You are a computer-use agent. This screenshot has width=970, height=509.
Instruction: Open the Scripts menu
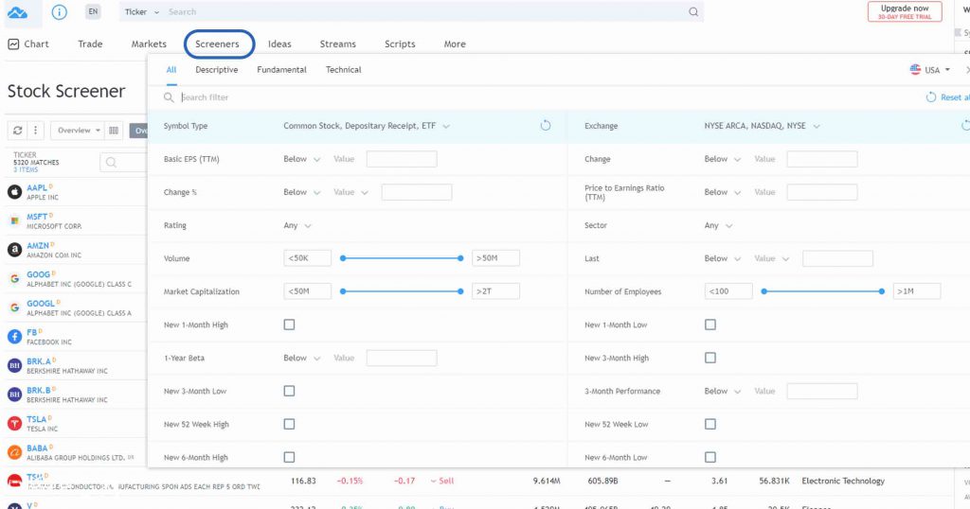400,44
